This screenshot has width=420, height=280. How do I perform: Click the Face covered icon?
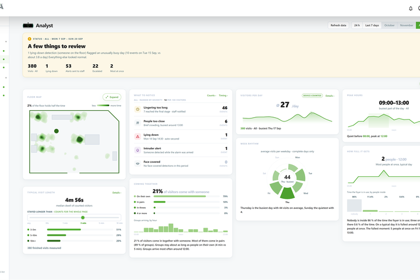(x=138, y=163)
